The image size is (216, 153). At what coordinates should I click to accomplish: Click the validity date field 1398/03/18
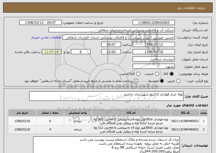tap(154, 52)
